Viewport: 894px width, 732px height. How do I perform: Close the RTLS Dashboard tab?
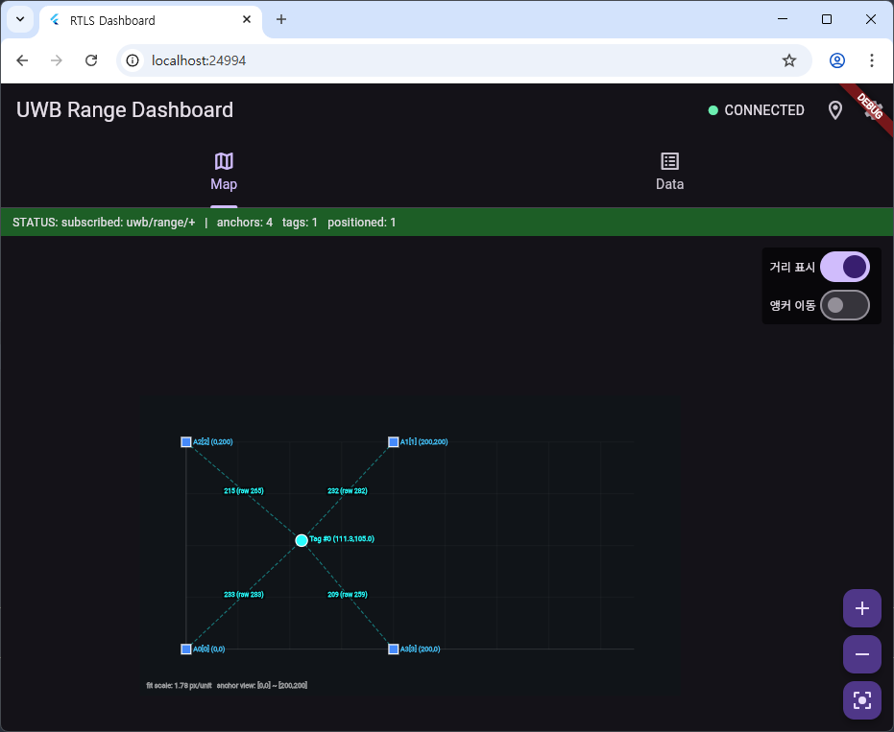coord(247,19)
